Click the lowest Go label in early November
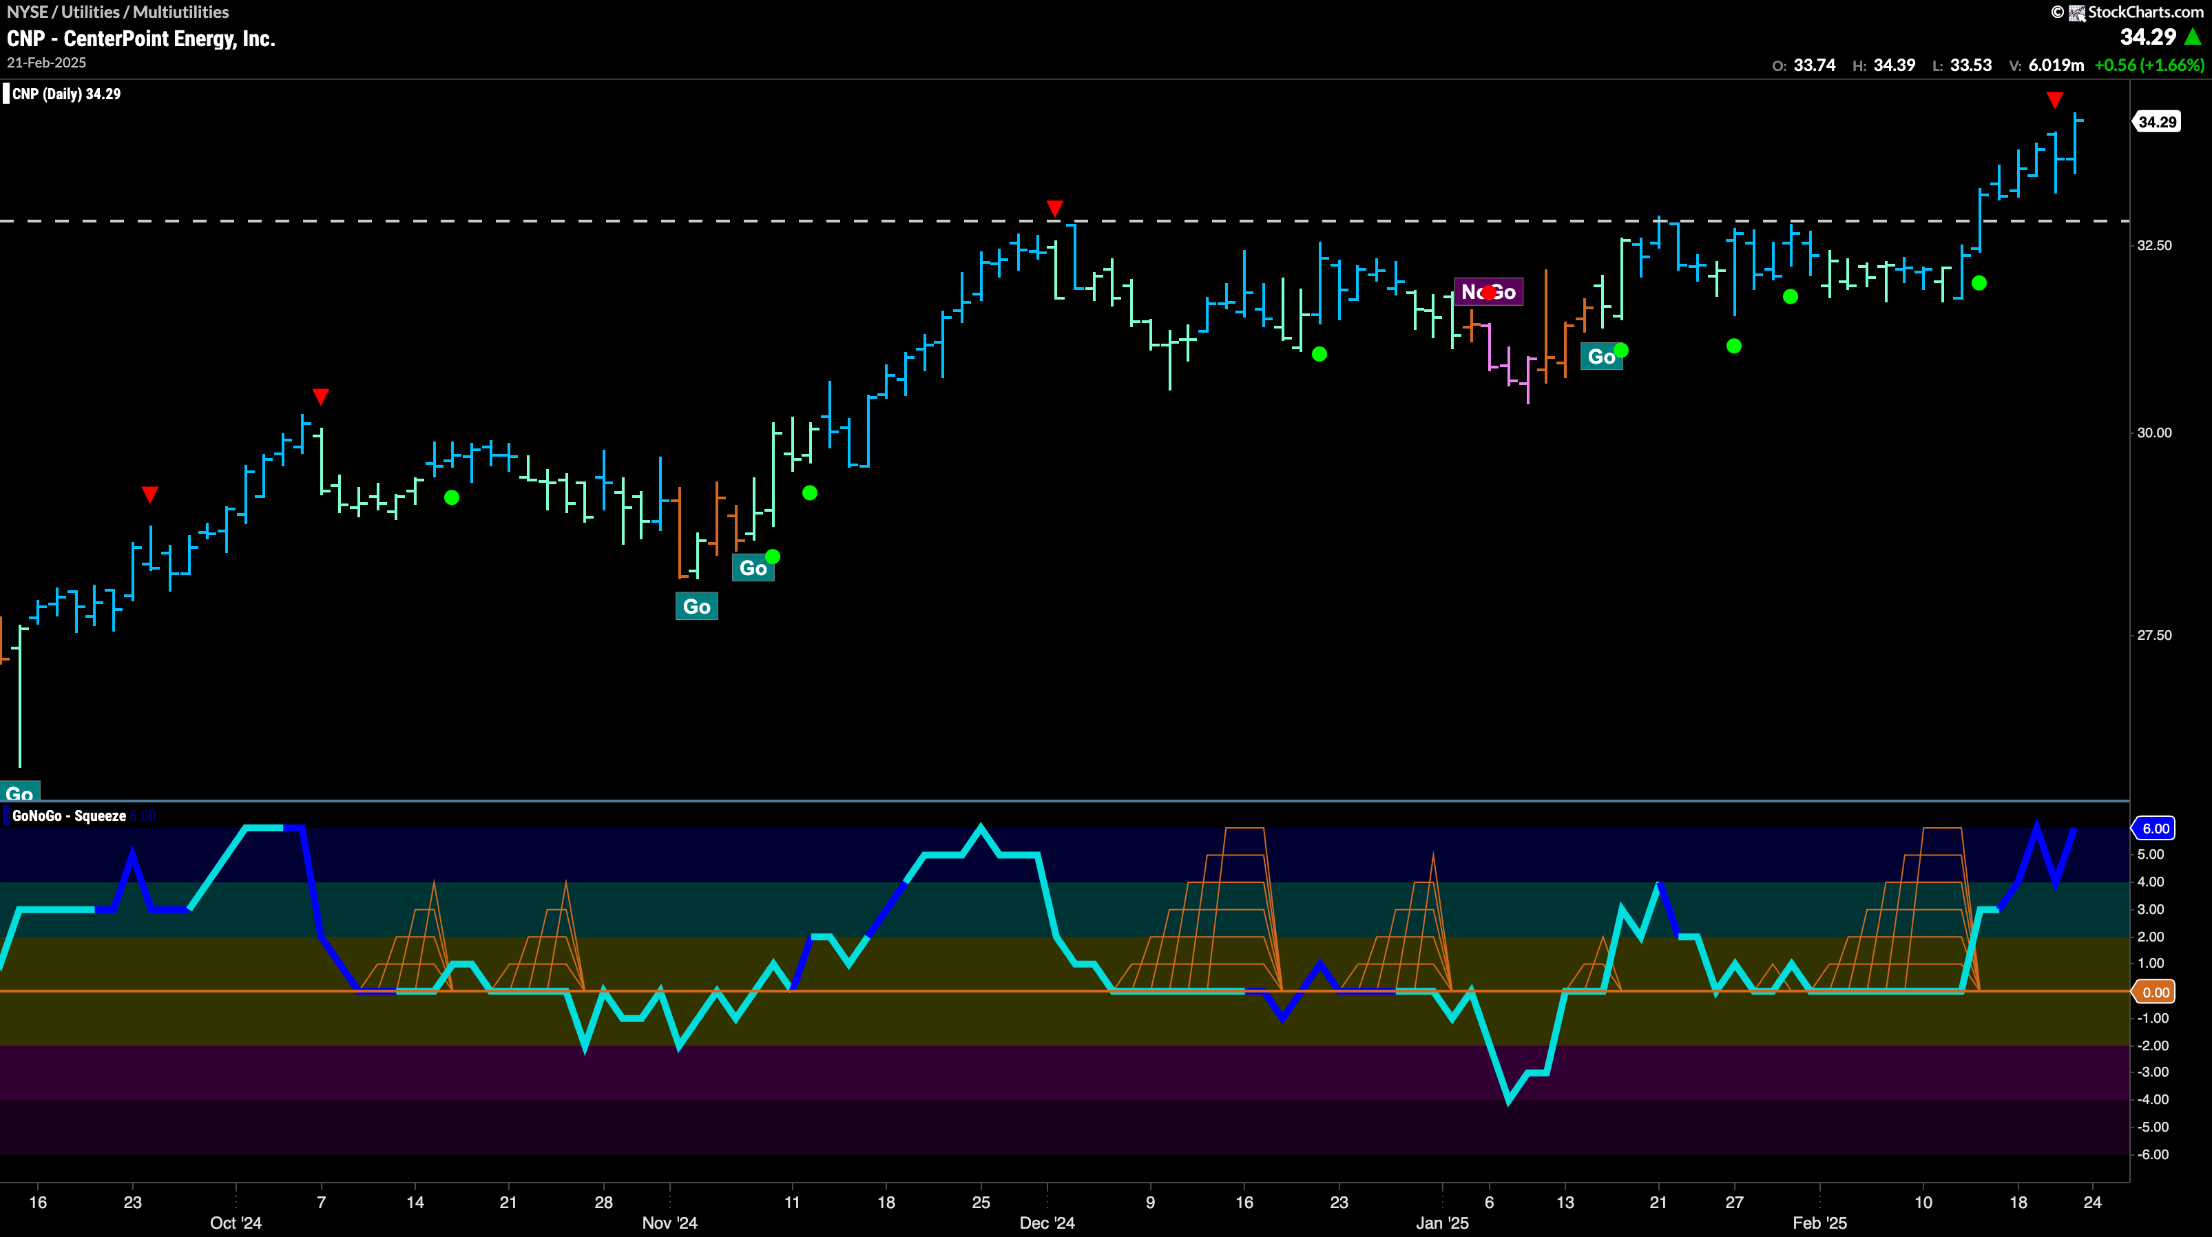This screenshot has height=1237, width=2212. [696, 607]
